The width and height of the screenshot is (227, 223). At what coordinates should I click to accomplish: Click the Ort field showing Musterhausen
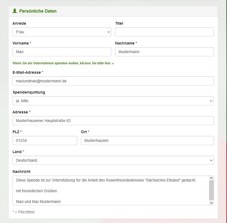pyautogui.click(x=147, y=140)
